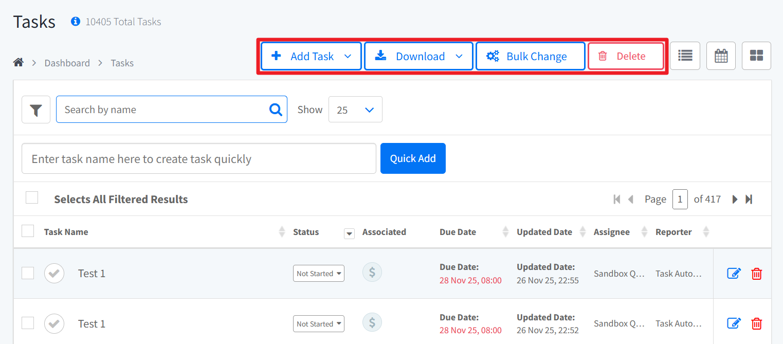Switch to grid card view icon
The image size is (783, 344).
coord(756,56)
